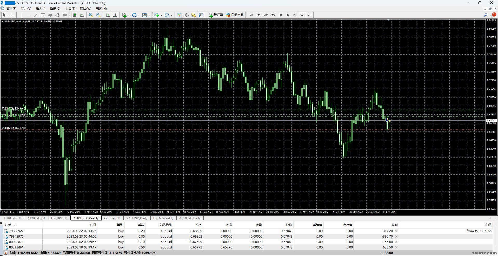Show the Data Window panel
The height and width of the screenshot is (256, 498).
187,15
